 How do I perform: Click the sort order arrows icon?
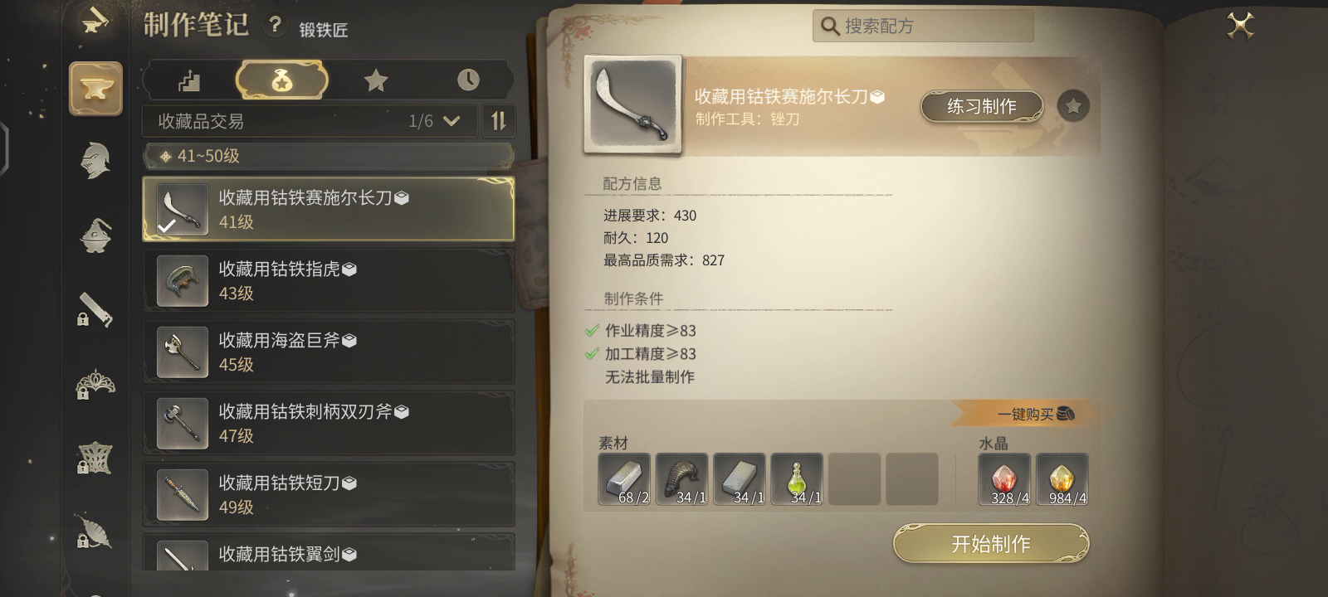click(498, 121)
